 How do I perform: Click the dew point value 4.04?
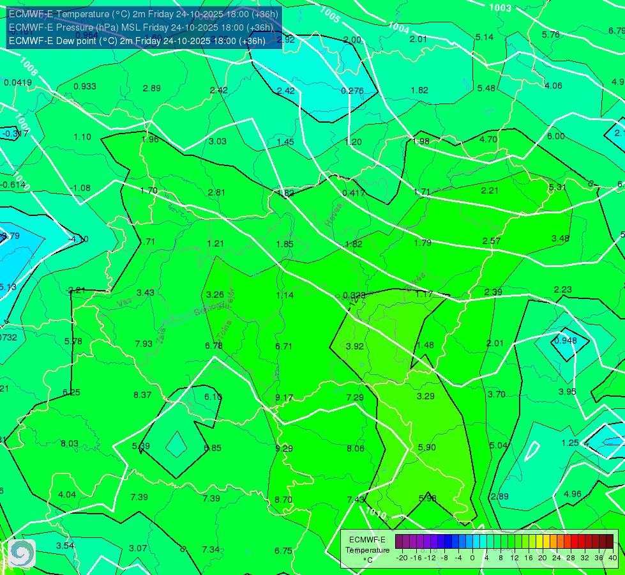[x=67, y=494]
